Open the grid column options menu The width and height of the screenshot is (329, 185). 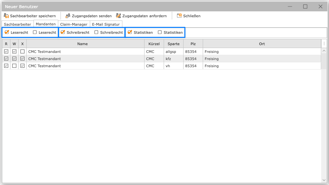point(324,44)
